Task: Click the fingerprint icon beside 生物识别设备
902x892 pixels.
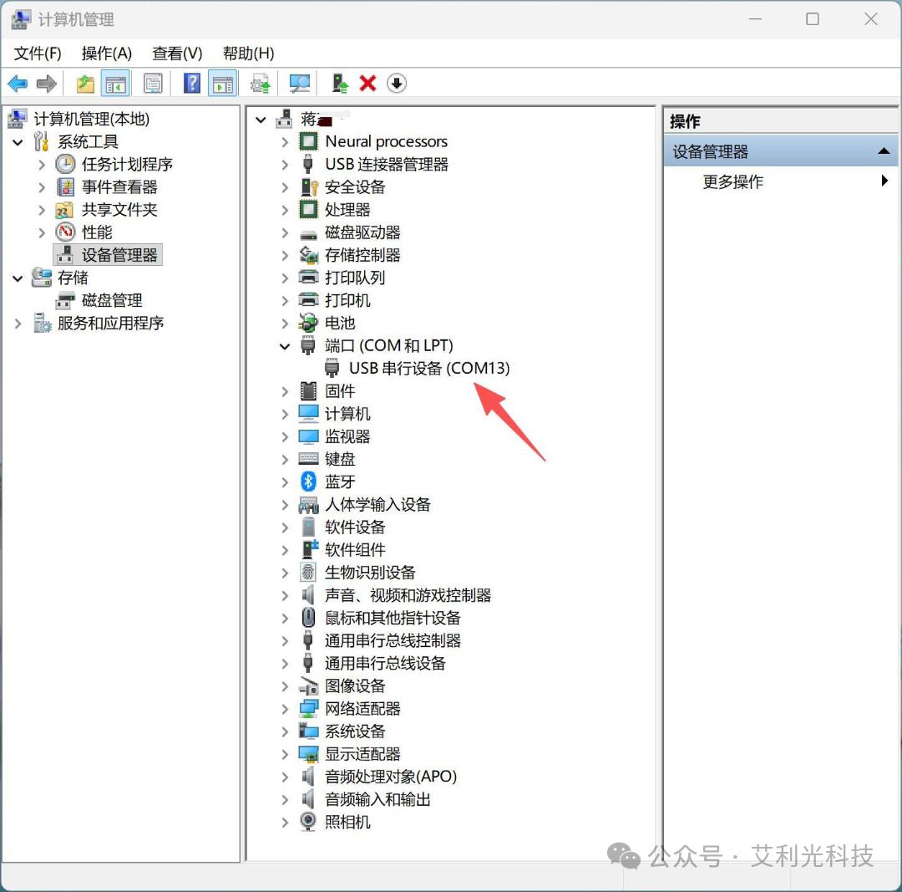Action: pyautogui.click(x=308, y=572)
